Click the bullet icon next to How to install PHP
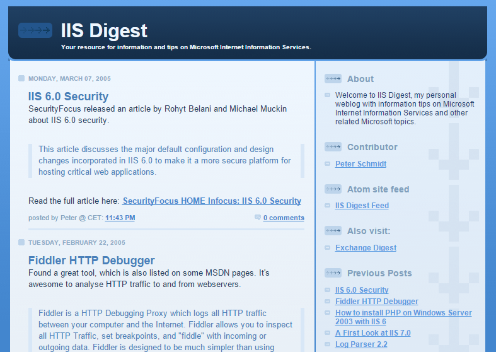Image resolution: width=496 pixels, height=352 pixels. tap(327, 312)
